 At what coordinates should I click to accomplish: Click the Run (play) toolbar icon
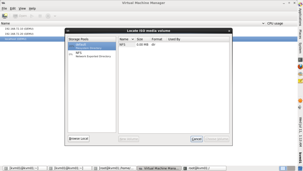[32, 16]
